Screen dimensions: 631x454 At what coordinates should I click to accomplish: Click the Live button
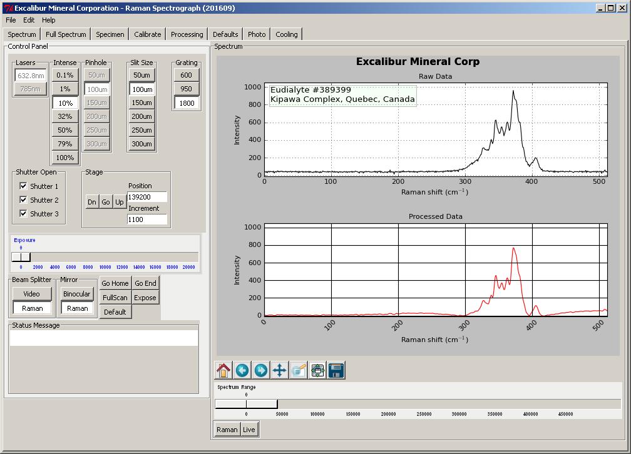249,430
